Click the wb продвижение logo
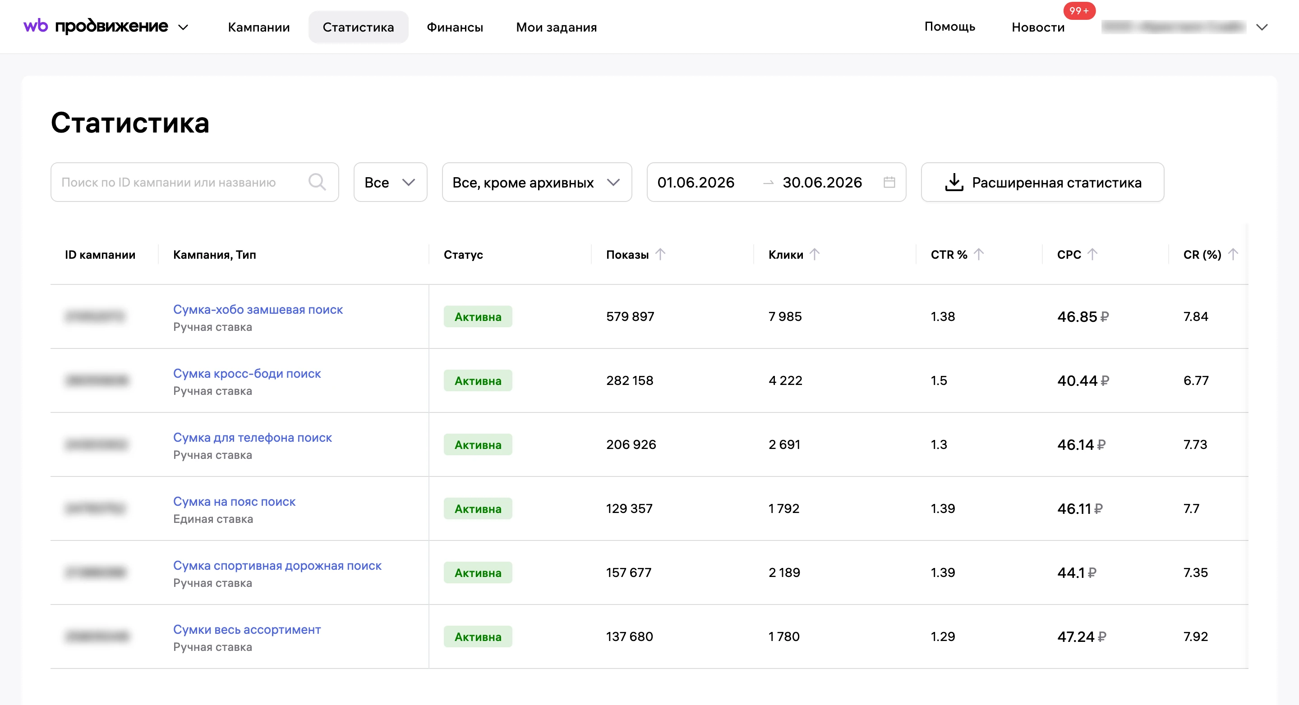 tap(96, 26)
